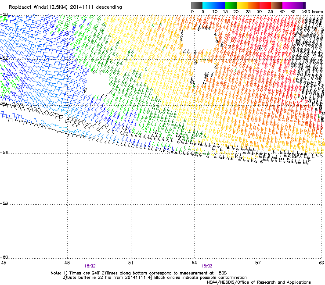325x285 pixels.
Task: Click the '40' legend scale number
Action: point(282,12)
